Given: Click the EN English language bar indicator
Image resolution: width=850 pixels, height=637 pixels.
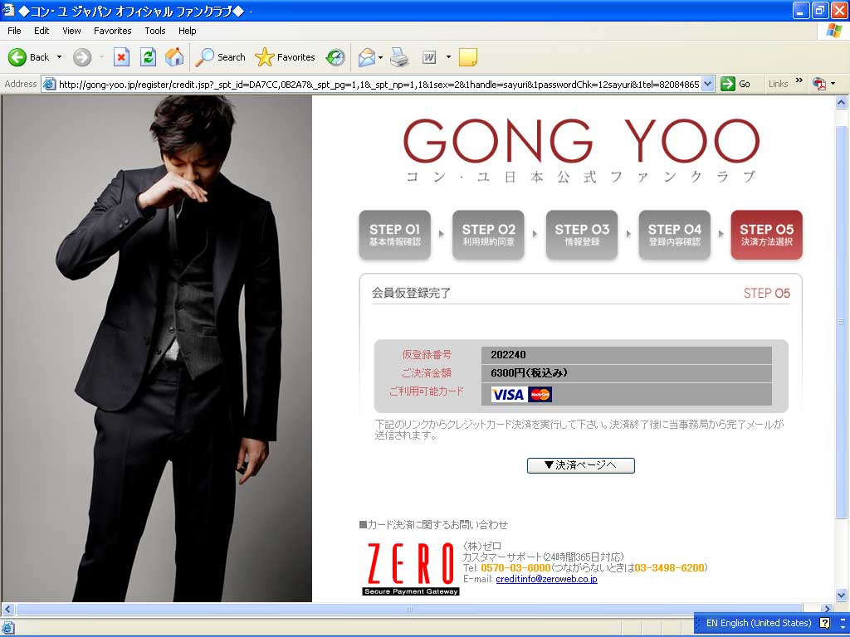Looking at the screenshot, I should pos(758,623).
